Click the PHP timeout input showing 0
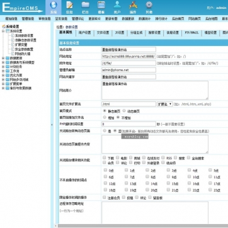Image resolution: width=228 pixels, height=228 pixels. point(128,124)
